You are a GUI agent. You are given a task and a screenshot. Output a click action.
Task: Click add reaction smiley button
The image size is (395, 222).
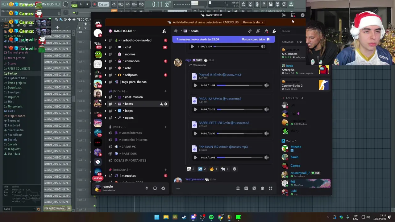pyautogui.click(x=235, y=169)
